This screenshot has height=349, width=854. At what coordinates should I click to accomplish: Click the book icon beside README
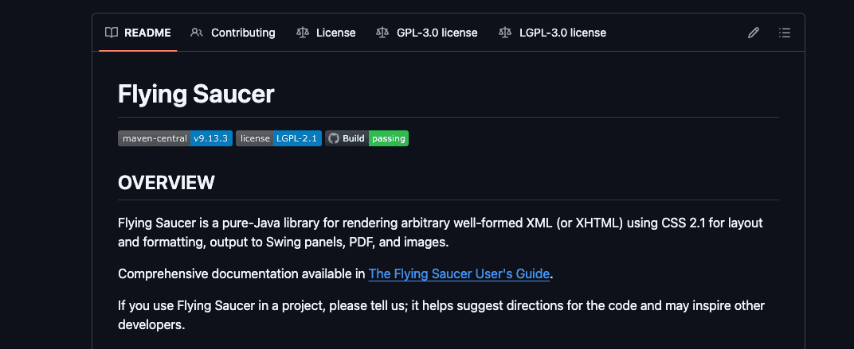[x=112, y=33]
